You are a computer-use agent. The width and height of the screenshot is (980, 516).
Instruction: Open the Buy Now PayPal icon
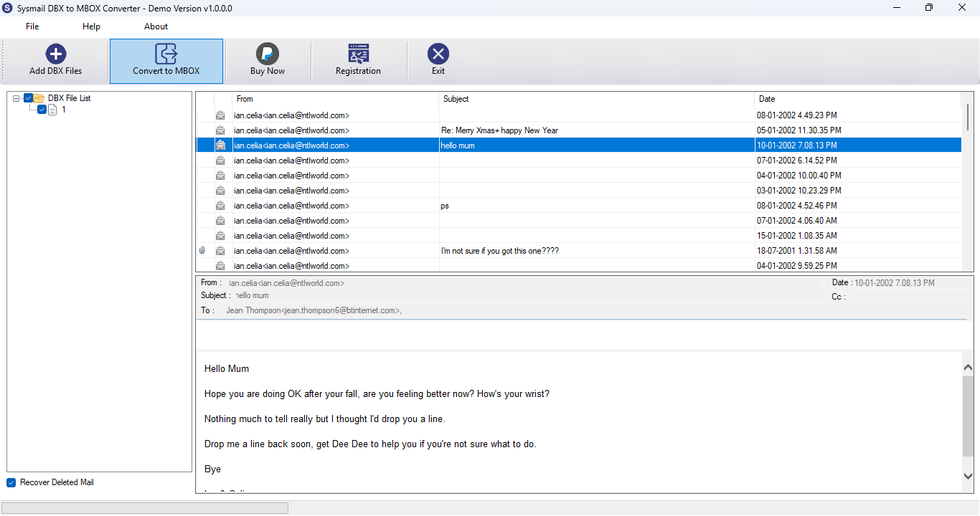point(268,54)
